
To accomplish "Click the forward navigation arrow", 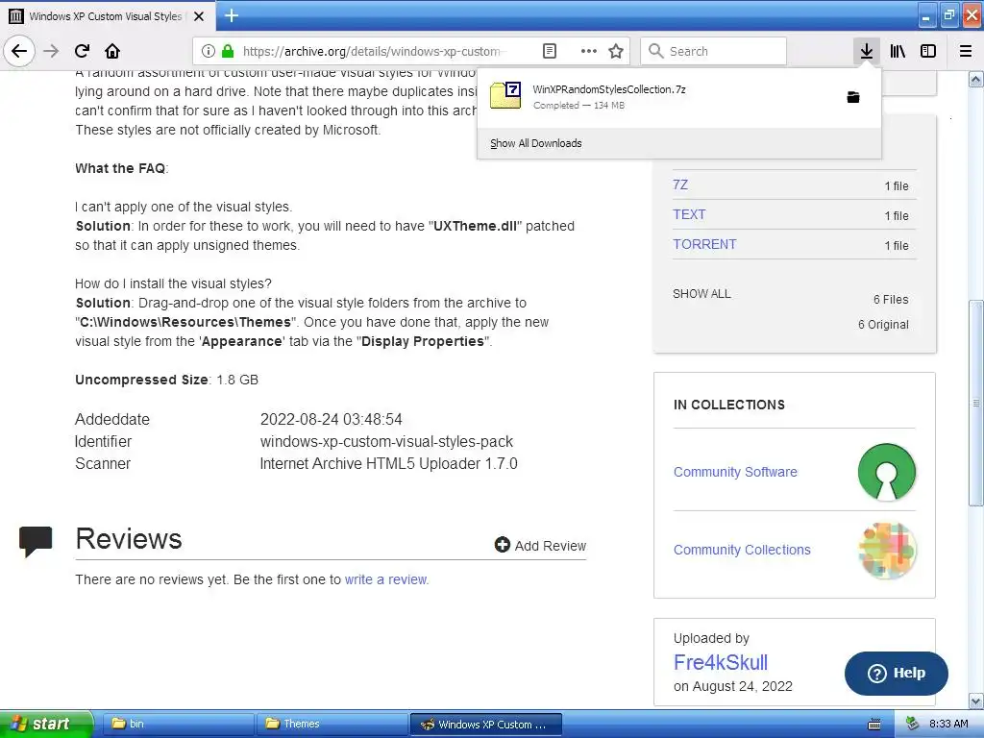I will [51, 51].
